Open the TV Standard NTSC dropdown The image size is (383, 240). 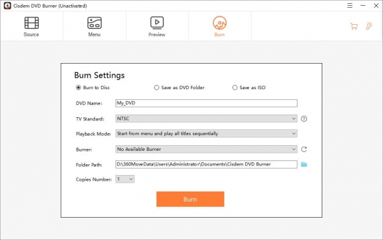click(206, 118)
